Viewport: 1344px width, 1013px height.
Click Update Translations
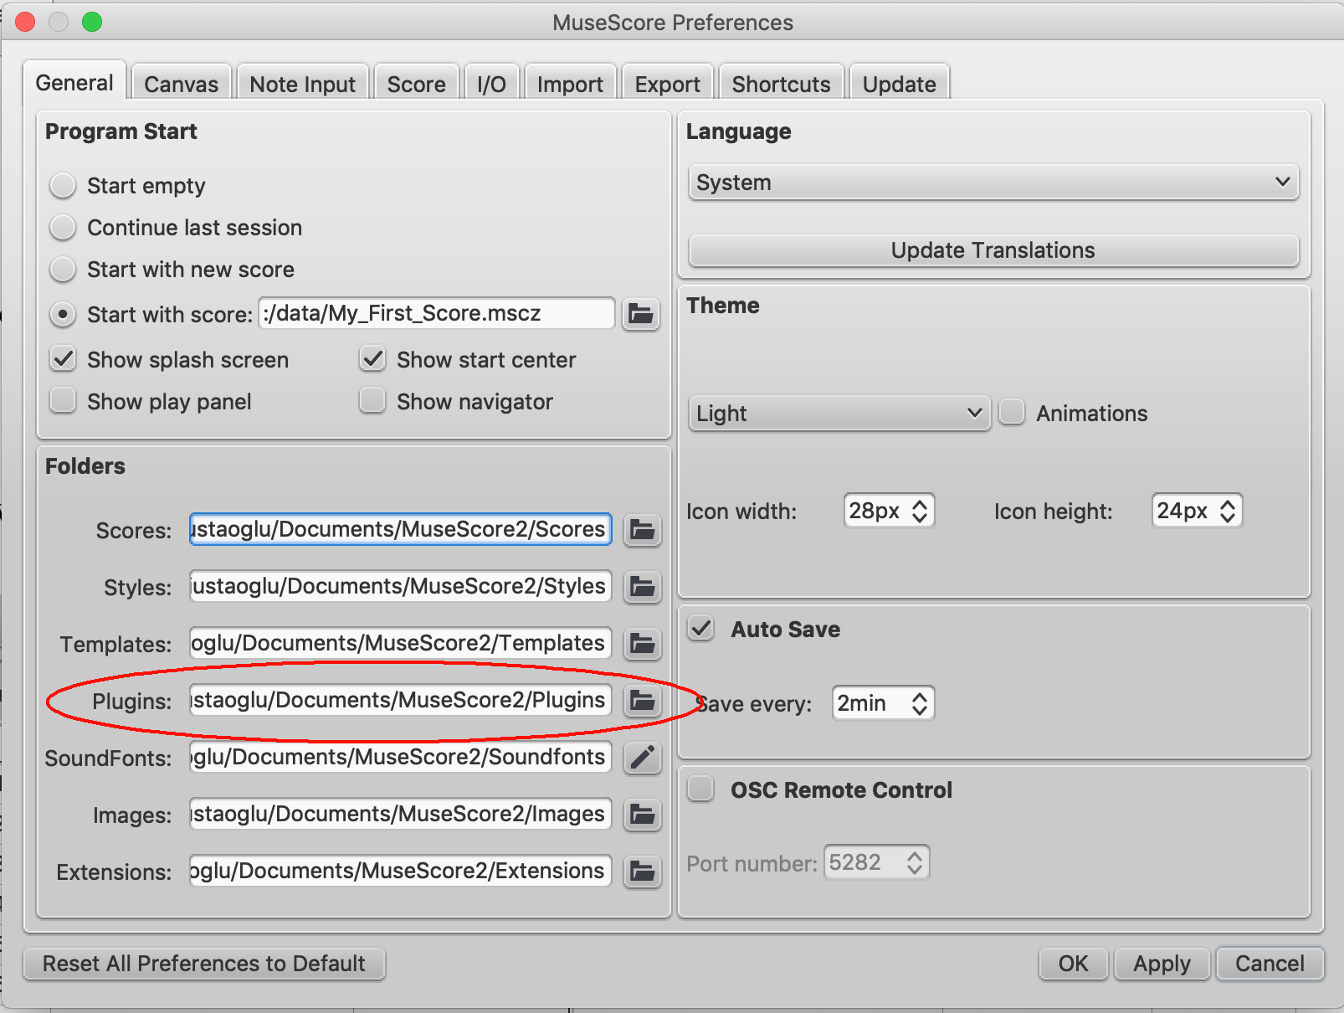[x=993, y=250]
